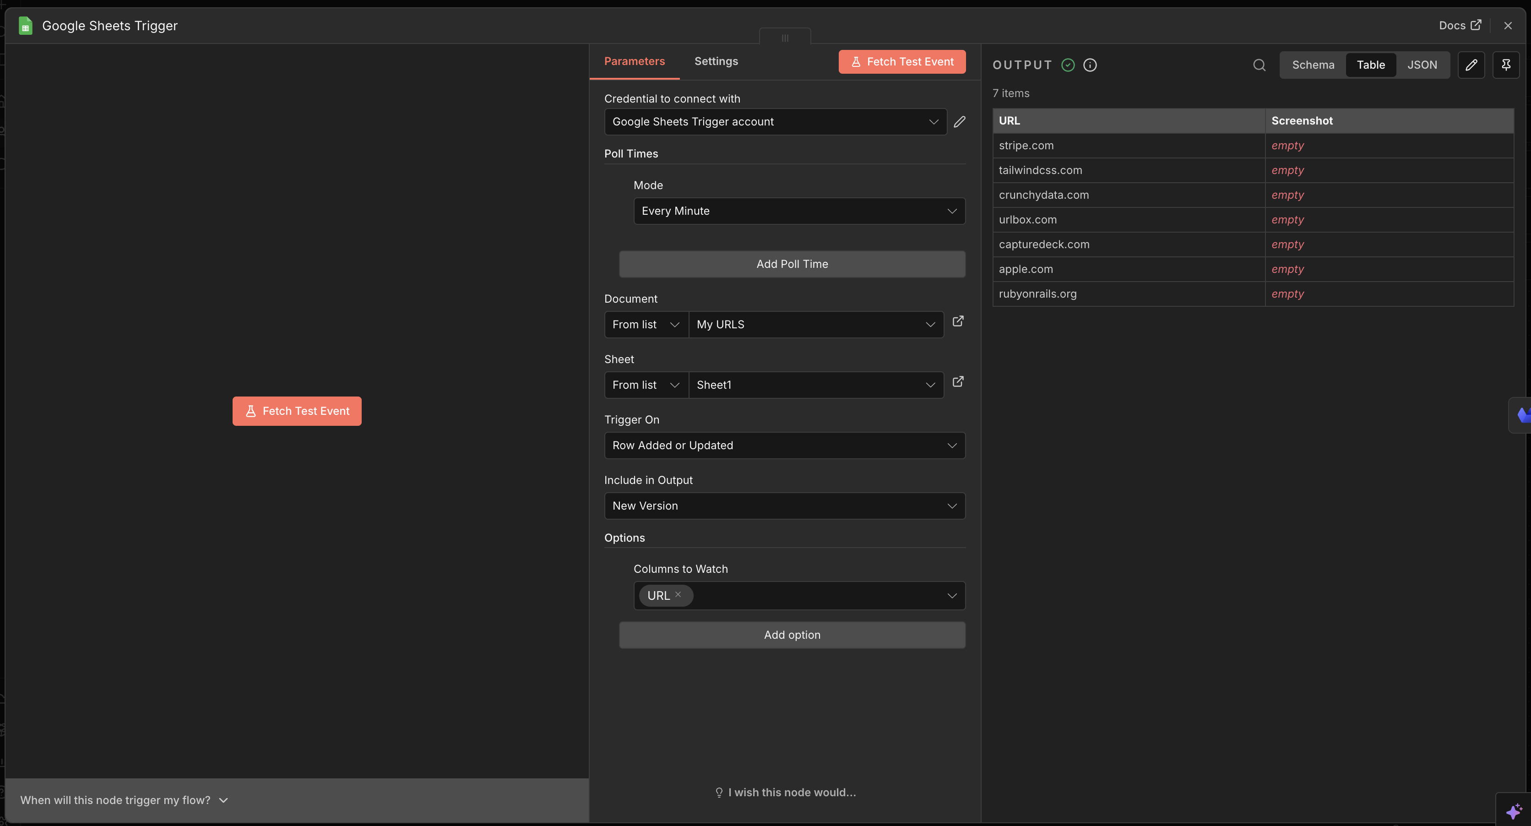Click the Add Poll Time button
This screenshot has width=1531, height=826.
pos(792,264)
